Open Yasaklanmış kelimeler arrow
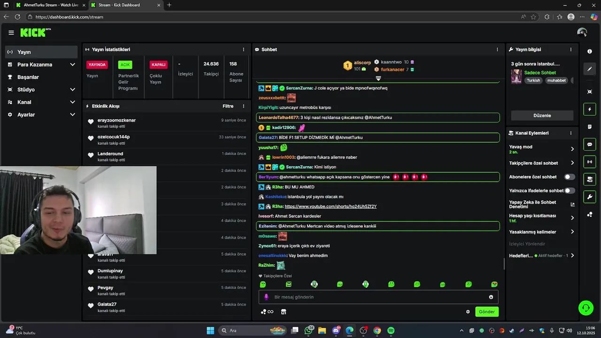Image resolution: width=601 pixels, height=338 pixels. coord(572,232)
